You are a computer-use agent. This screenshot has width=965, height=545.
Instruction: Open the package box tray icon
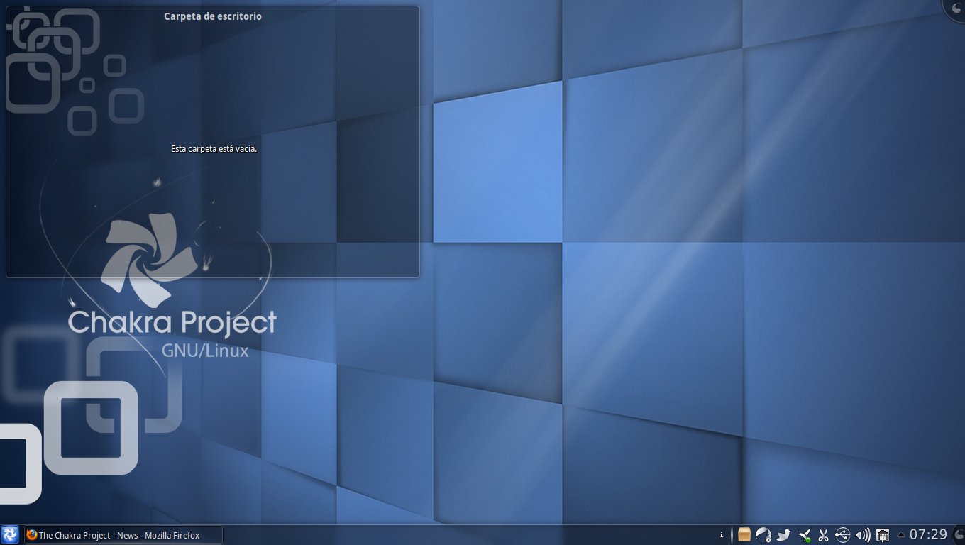[744, 535]
